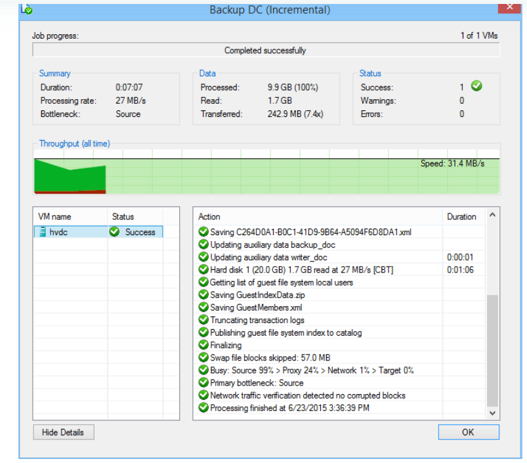The height and width of the screenshot is (463, 527).
Task: Click the Duration column header
Action: coord(461,216)
